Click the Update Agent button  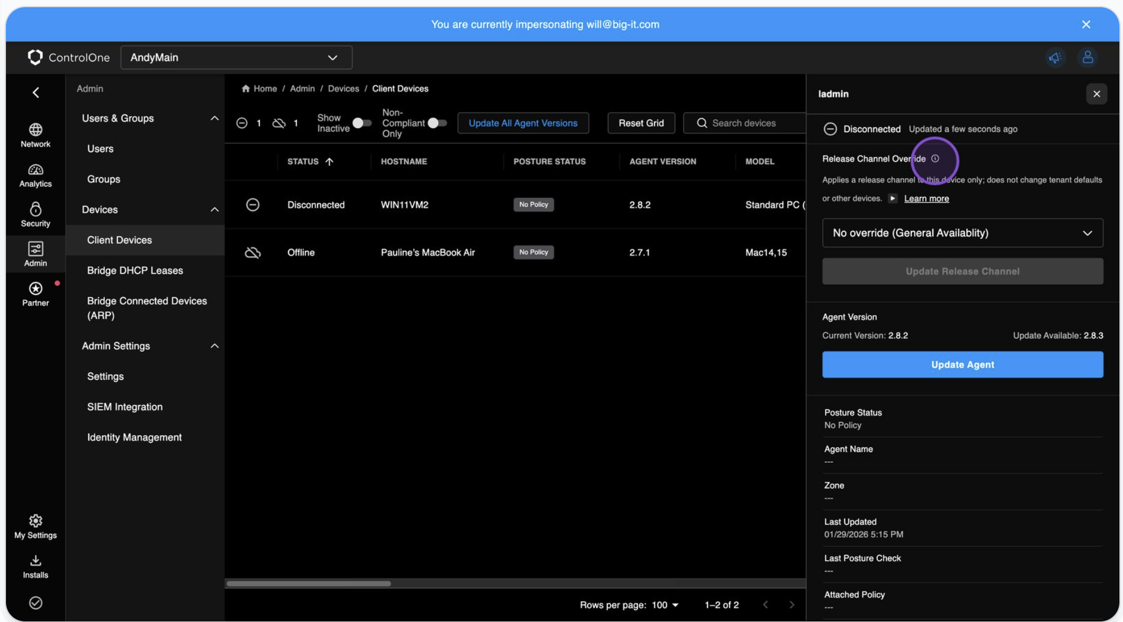(x=962, y=364)
